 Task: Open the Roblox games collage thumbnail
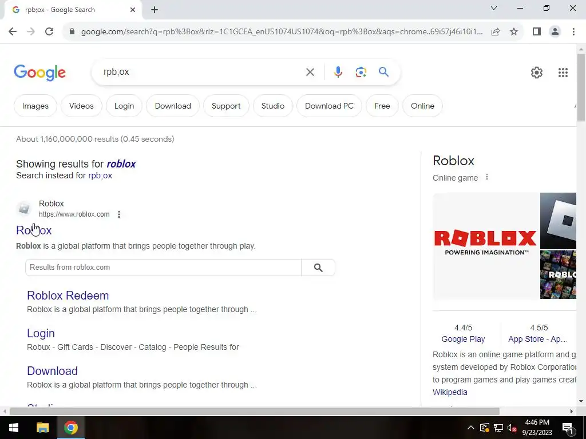click(558, 275)
